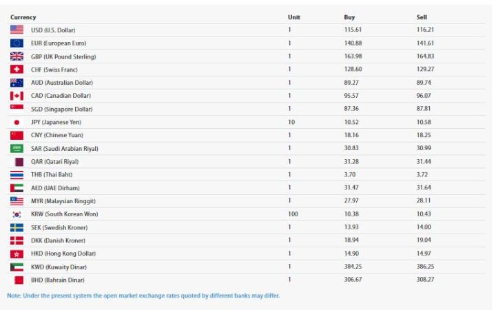This screenshot has width=496, height=310.
Task: Click the Sell column header
Action: tap(422, 17)
